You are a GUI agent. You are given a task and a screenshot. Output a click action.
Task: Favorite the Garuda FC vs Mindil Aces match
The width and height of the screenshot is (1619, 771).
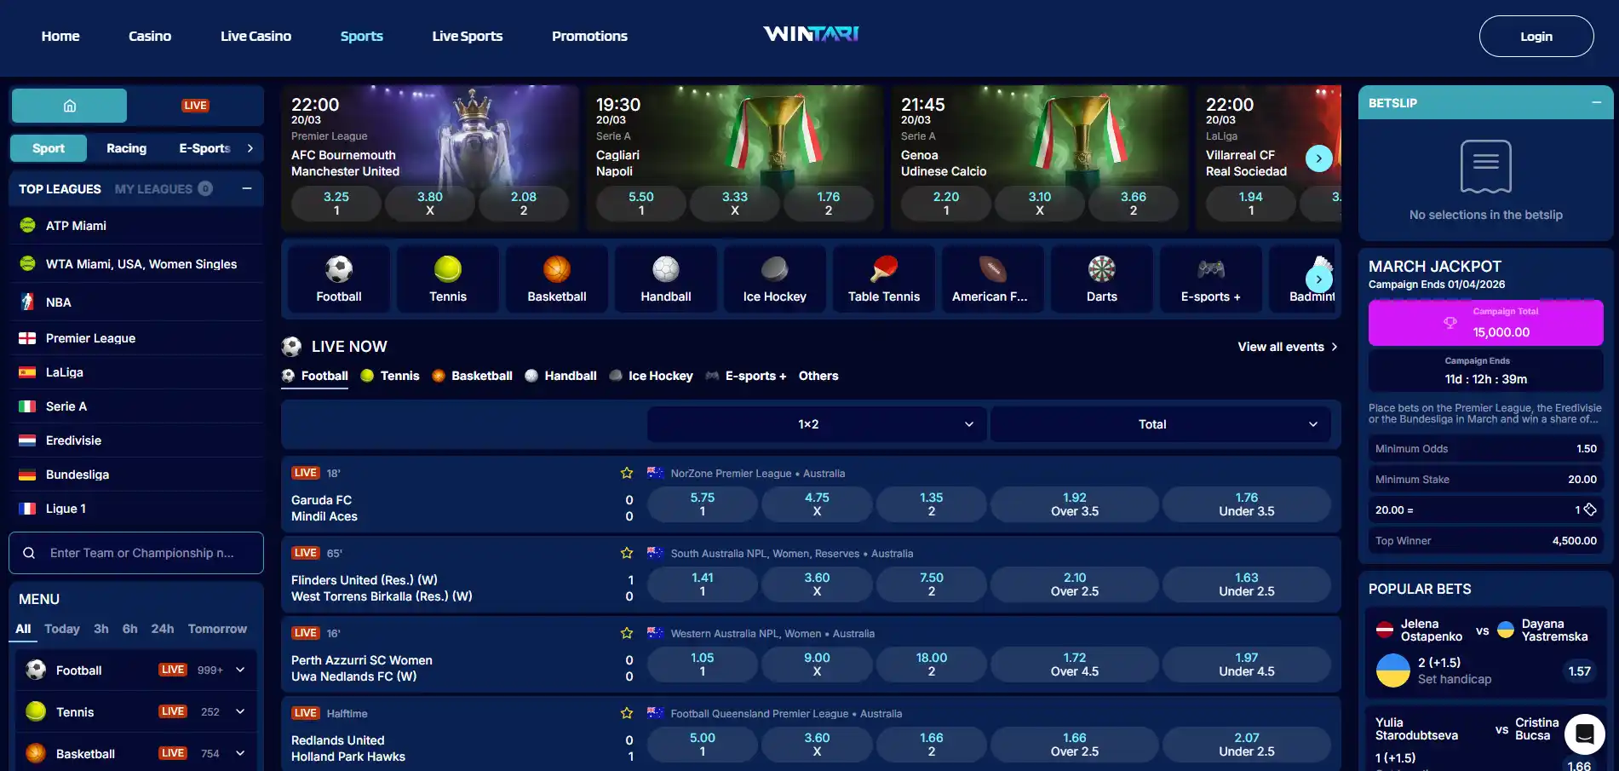point(627,473)
